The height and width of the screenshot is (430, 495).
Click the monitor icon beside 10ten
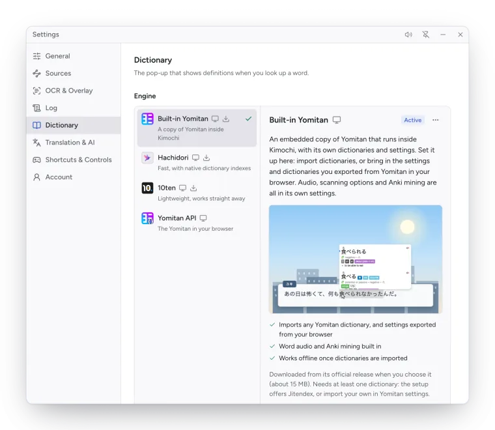(x=182, y=188)
